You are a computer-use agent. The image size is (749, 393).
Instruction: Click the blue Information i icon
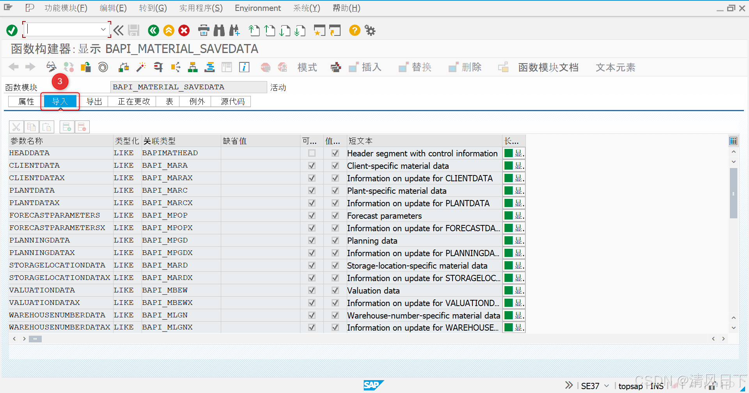[244, 67]
